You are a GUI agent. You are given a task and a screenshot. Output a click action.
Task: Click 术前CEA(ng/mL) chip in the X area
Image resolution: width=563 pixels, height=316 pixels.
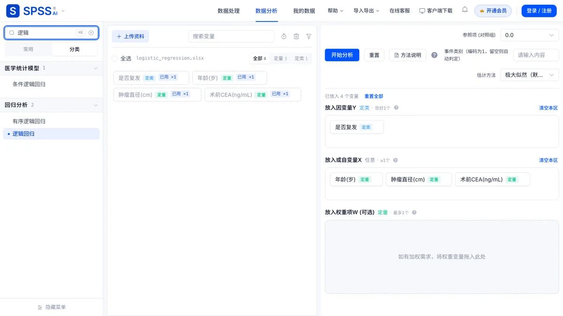click(492, 179)
